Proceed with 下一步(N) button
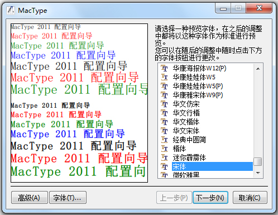Viewport: 278px width, 215px height. (210, 198)
